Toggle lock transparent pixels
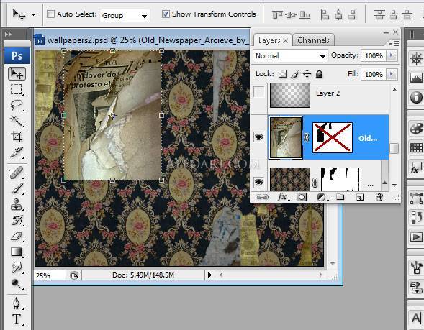The image size is (424, 330). [x=283, y=74]
